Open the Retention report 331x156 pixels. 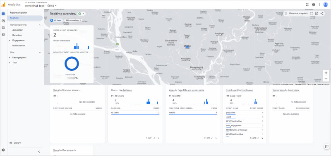(x=17, y=35)
